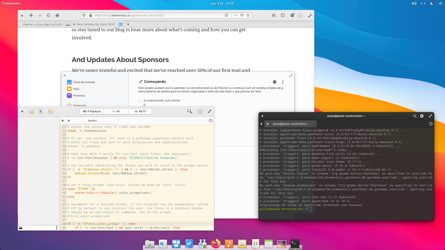
Task: Click the open file folder icon in Code editor
Action: point(32,111)
